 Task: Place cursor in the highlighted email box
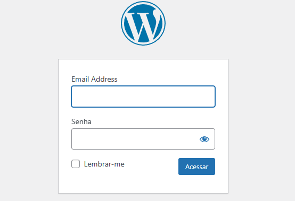point(143,97)
